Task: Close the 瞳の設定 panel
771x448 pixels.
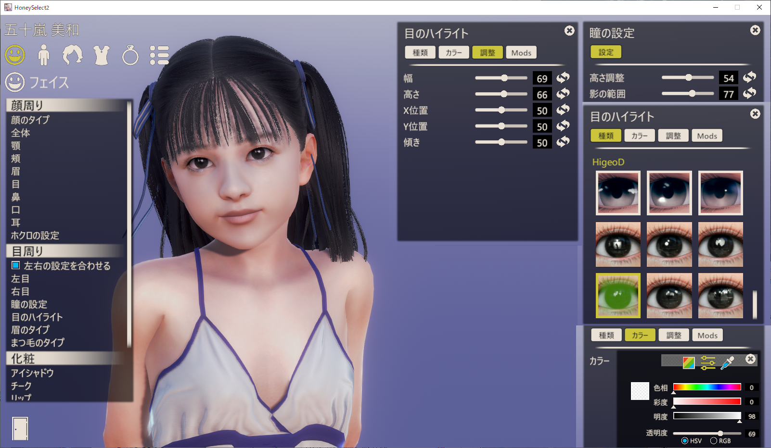Action: point(755,30)
